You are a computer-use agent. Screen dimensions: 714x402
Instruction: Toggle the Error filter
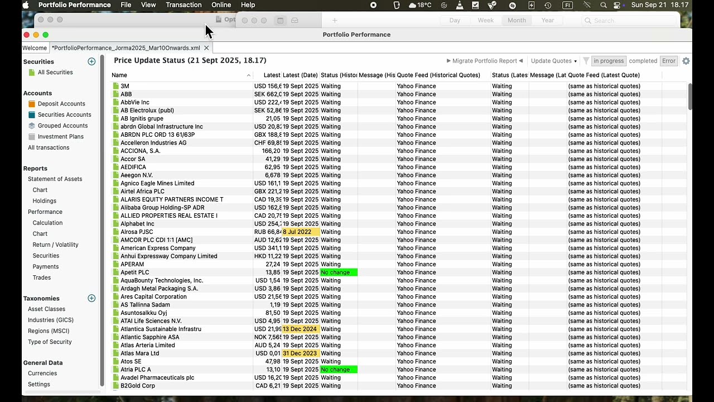[669, 61]
